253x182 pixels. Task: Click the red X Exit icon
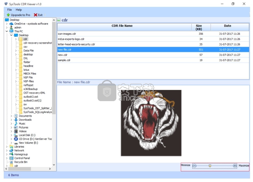point(36,15)
